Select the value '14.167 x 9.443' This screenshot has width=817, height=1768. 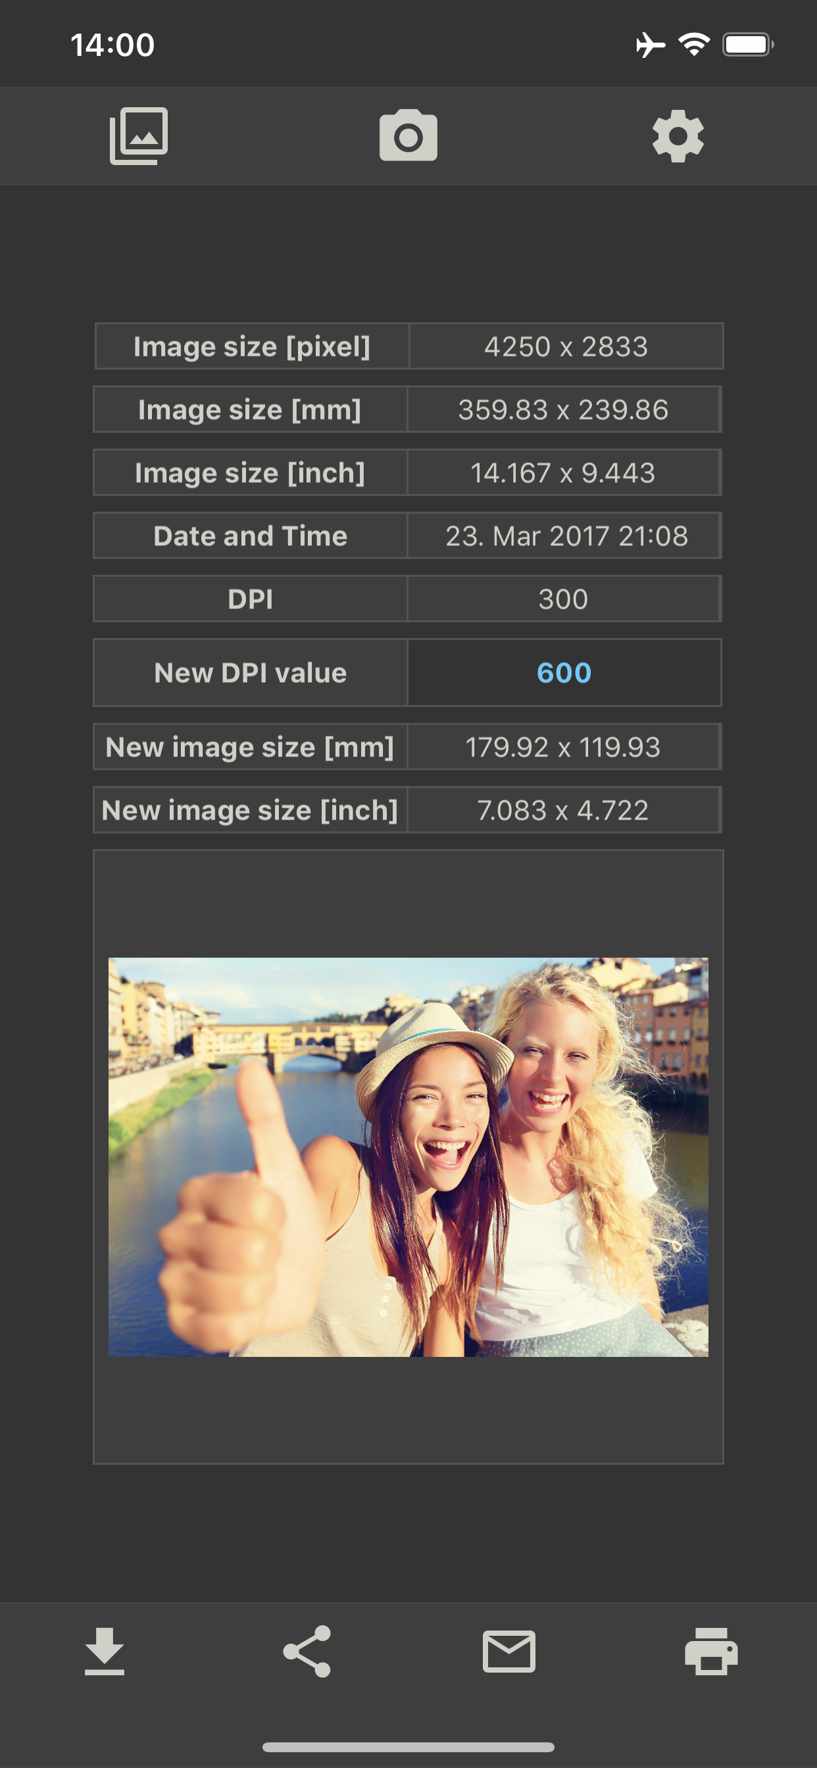(564, 473)
